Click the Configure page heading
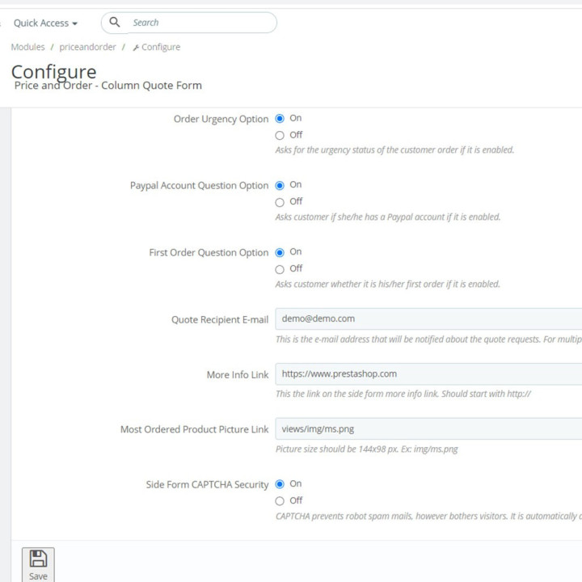 (54, 71)
